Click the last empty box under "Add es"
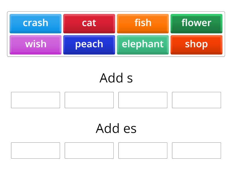Image resolution: width=232 pixels, height=174 pixels. click(x=196, y=151)
